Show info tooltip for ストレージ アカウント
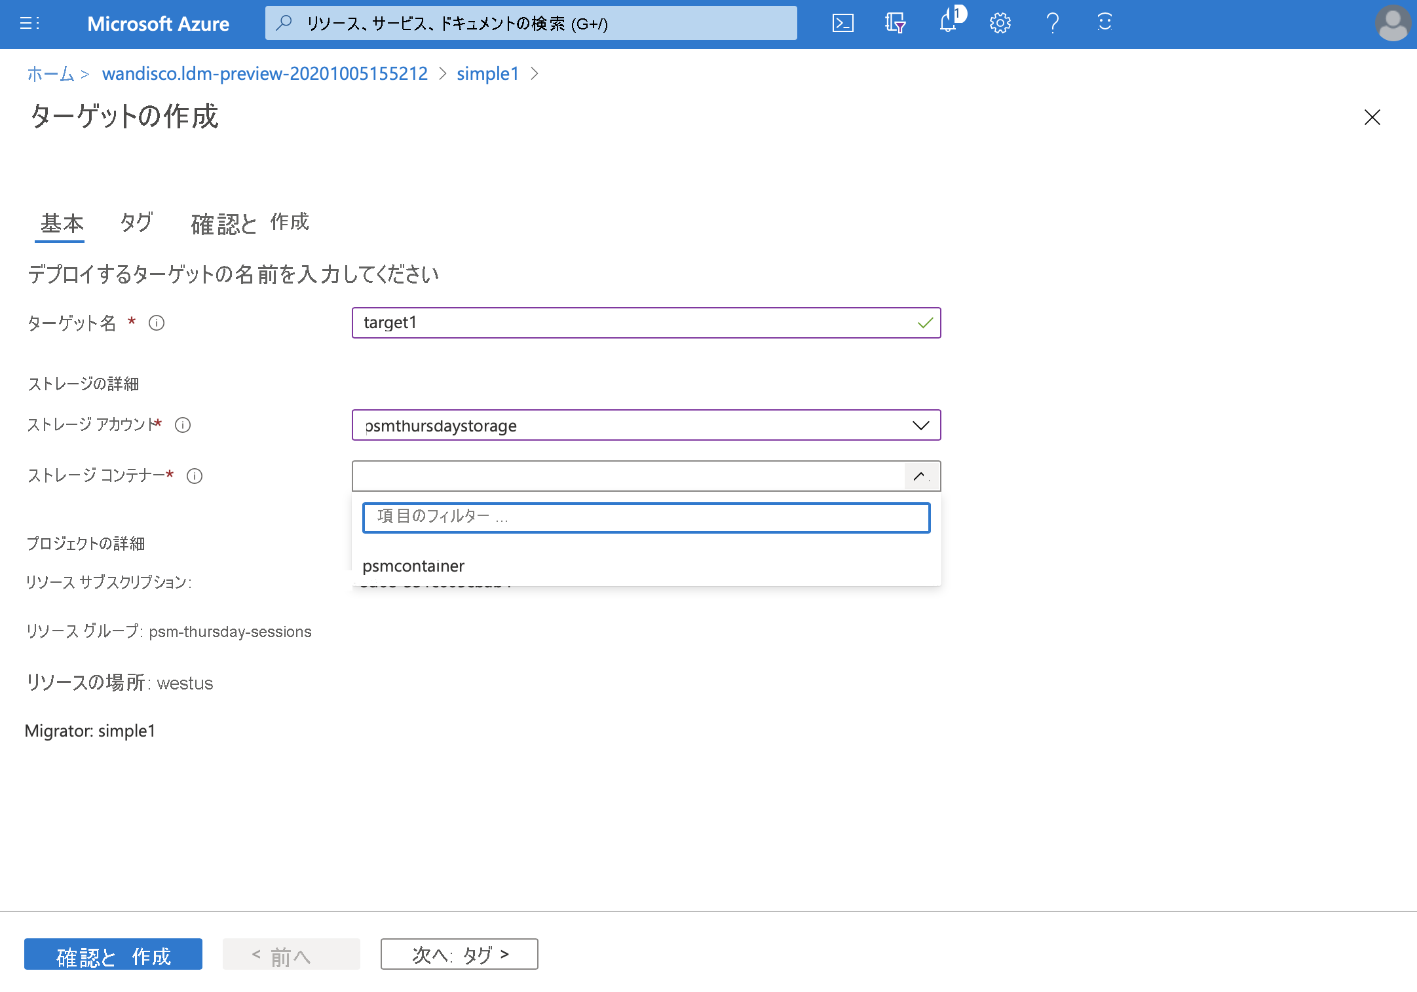Image resolution: width=1417 pixels, height=992 pixels. pyautogui.click(x=183, y=425)
